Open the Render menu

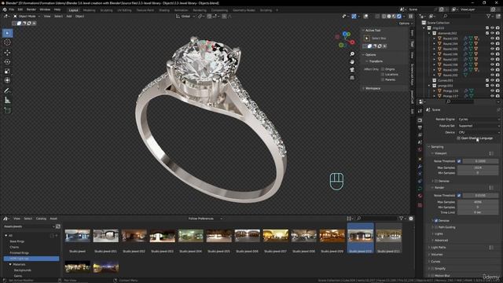point(31,9)
